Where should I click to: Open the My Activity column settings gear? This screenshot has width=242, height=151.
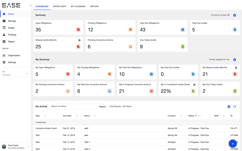[229, 106]
